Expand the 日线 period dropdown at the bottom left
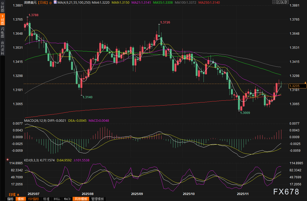 pyautogui.click(x=14, y=194)
